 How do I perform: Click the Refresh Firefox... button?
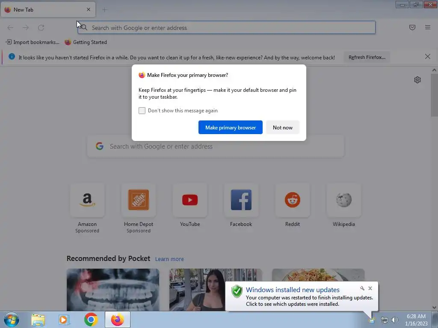tap(367, 58)
